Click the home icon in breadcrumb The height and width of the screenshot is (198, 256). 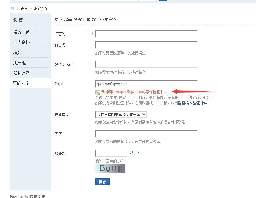coord(12,8)
